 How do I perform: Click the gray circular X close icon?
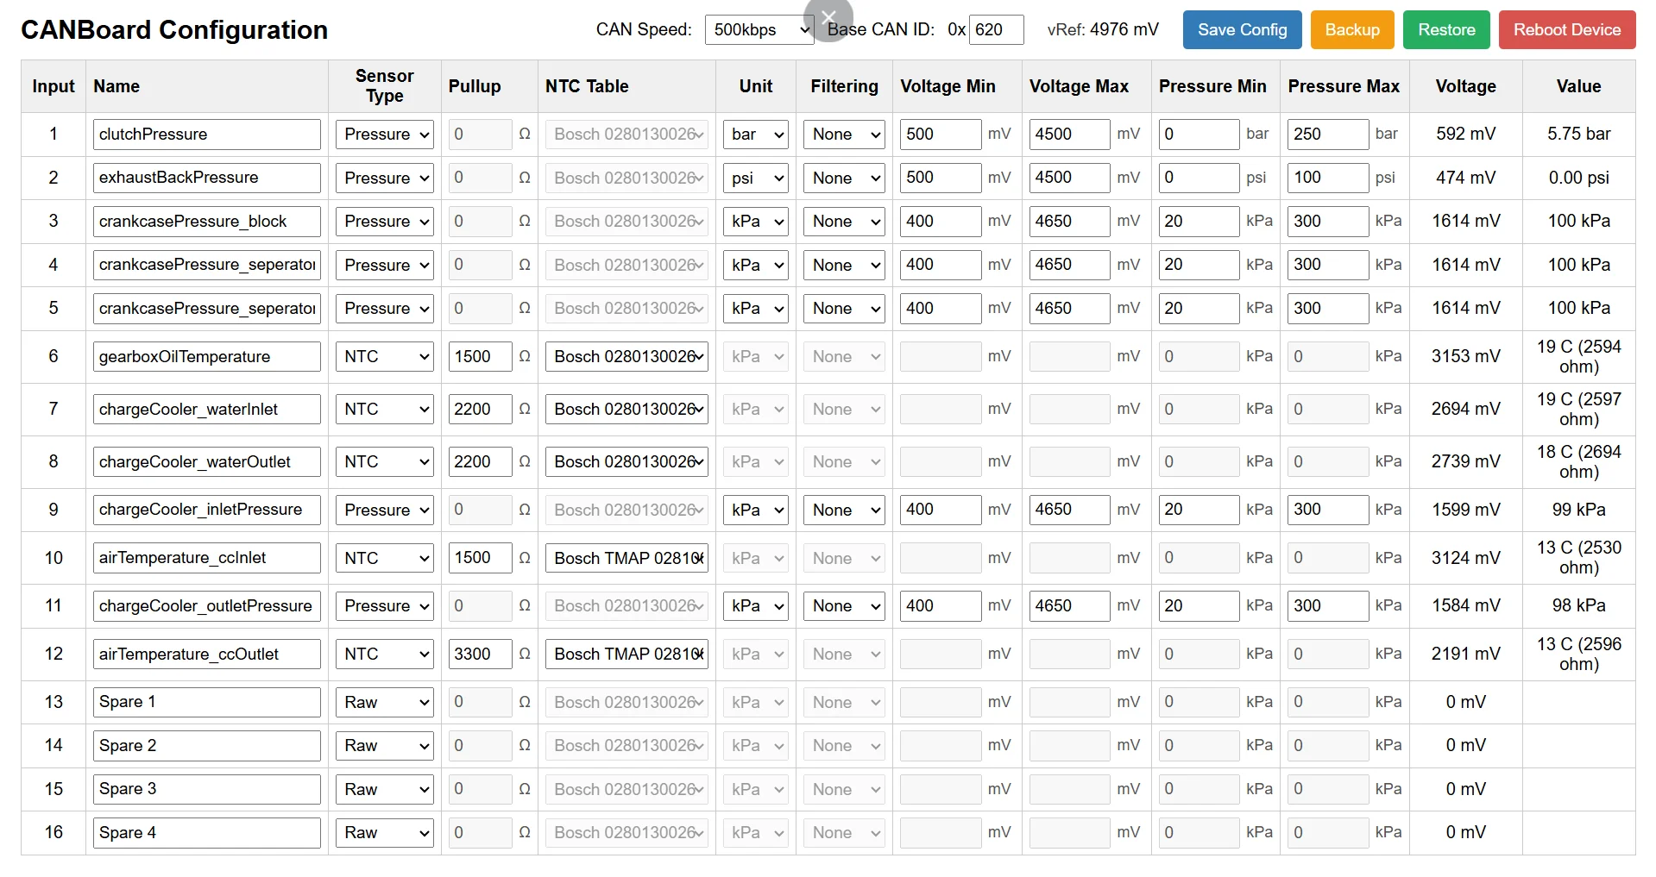coord(828,17)
